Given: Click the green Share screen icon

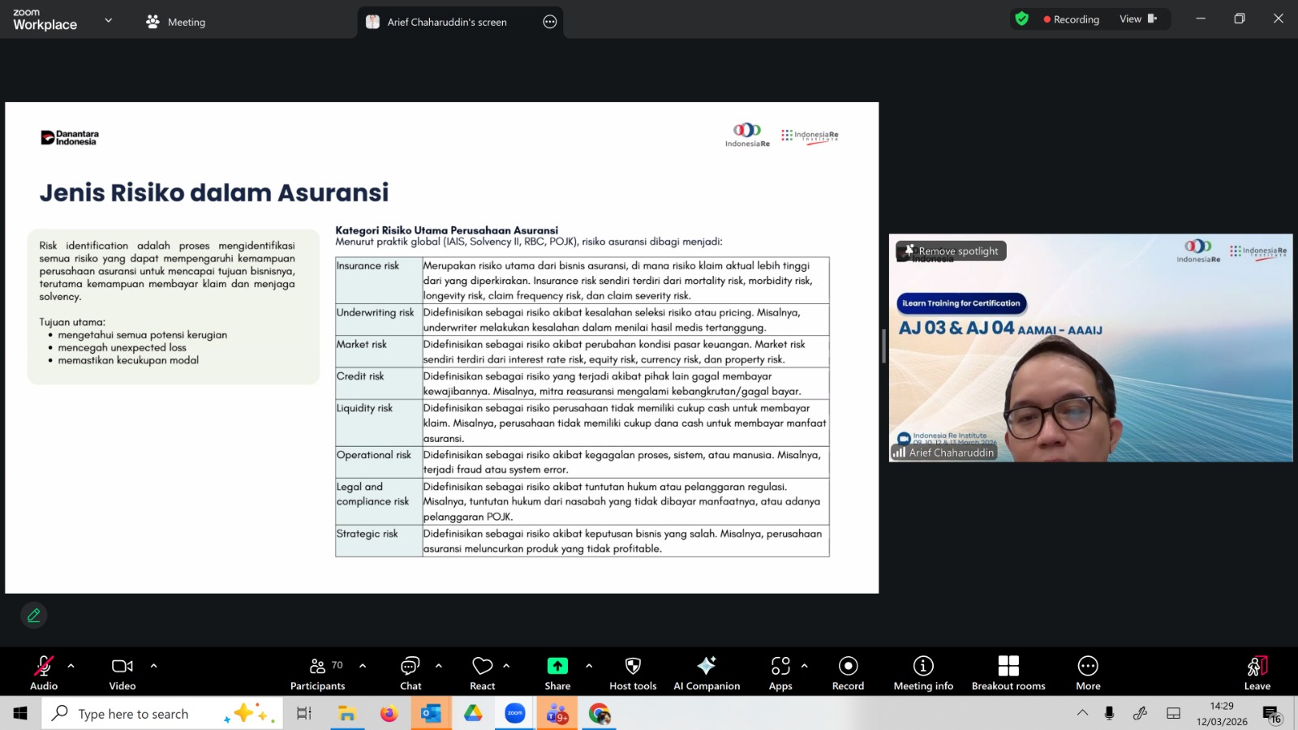Looking at the screenshot, I should [557, 666].
